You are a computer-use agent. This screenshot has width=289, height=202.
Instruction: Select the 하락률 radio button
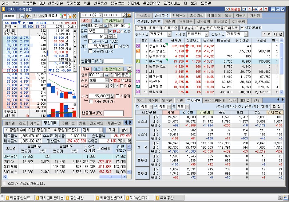tap(212, 28)
